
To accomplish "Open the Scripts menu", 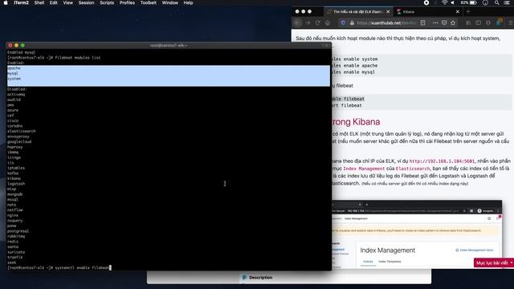I will [107, 2].
